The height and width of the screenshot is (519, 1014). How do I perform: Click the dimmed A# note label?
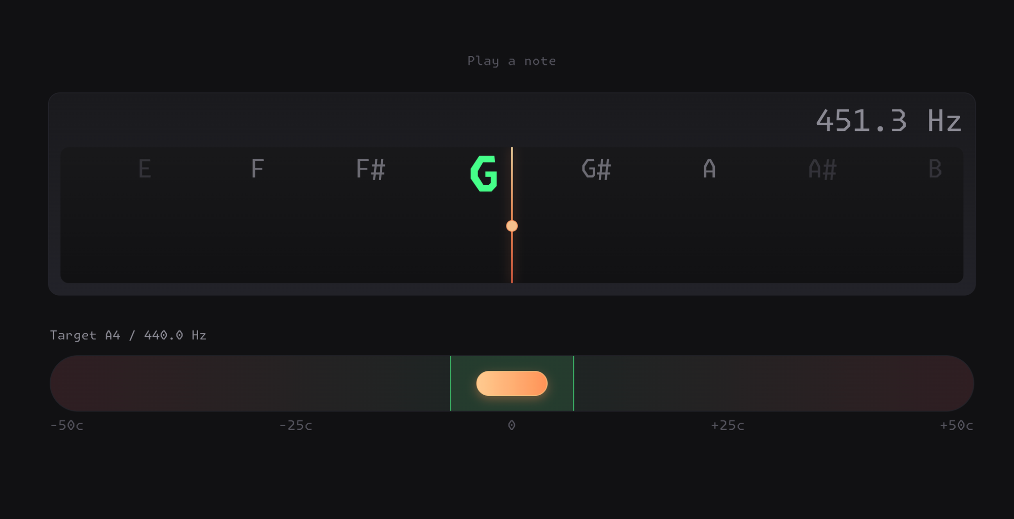(822, 169)
